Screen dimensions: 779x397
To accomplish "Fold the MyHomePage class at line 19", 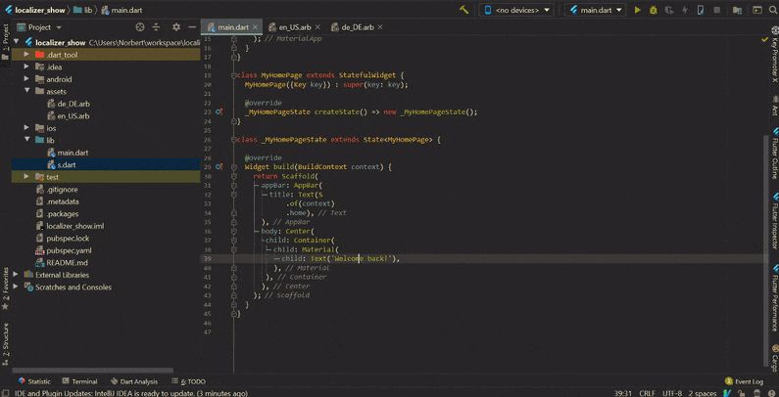I will pos(234,75).
